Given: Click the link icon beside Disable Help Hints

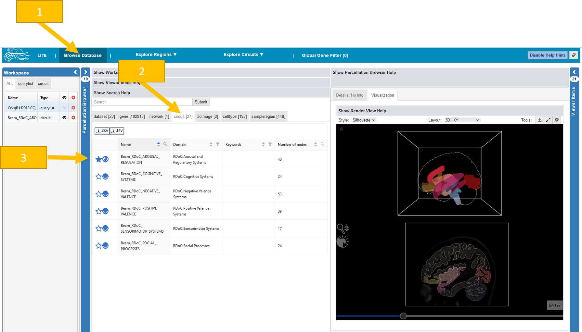Looking at the screenshot, I should point(574,55).
